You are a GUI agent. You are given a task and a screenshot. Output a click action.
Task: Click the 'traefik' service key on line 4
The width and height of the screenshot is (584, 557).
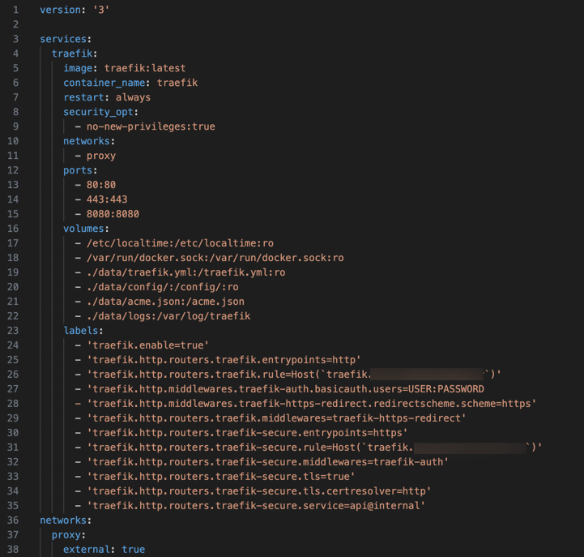72,54
